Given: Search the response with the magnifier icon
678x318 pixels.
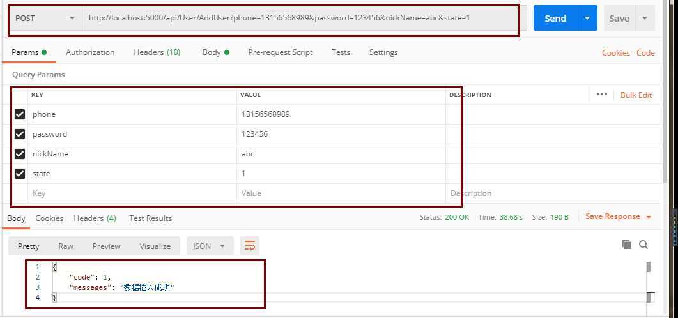Looking at the screenshot, I should 643,245.
